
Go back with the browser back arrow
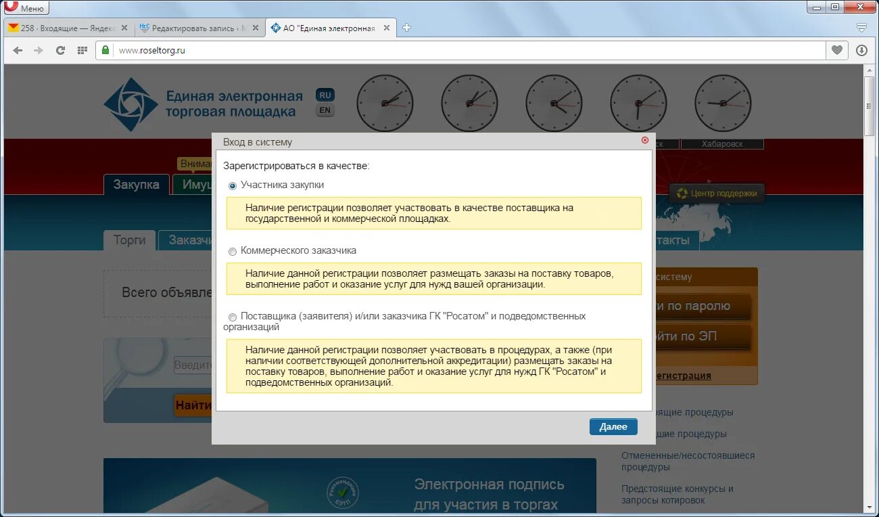pyautogui.click(x=18, y=50)
